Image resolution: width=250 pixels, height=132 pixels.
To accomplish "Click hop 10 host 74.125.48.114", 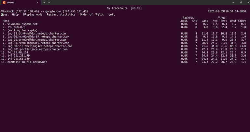I will [18, 52].
